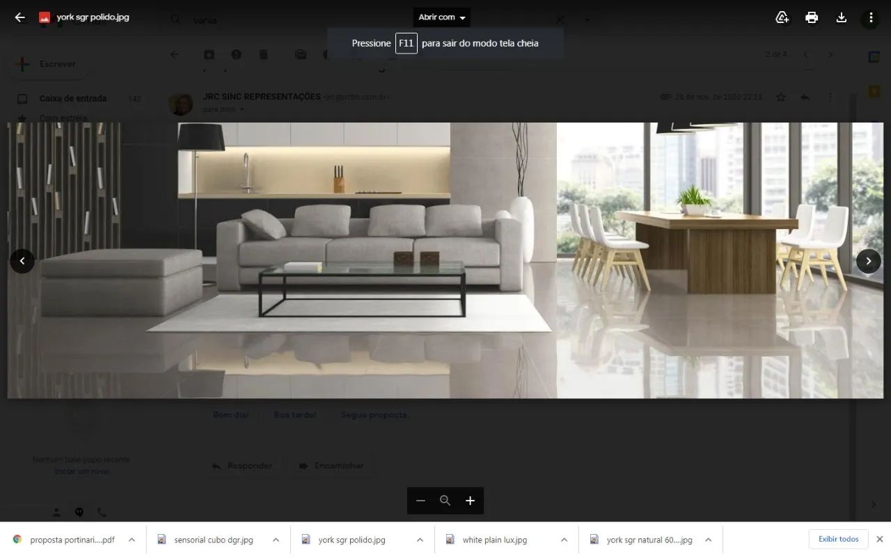Click the 'Boa tarde!' smart reply
This screenshot has height=557, width=891.
pos(294,415)
